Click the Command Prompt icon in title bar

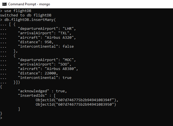(x=4, y=4)
